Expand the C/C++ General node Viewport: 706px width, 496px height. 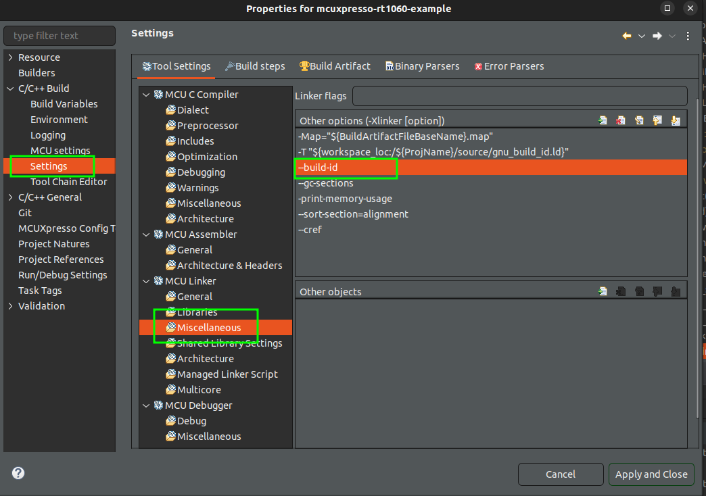(x=10, y=197)
